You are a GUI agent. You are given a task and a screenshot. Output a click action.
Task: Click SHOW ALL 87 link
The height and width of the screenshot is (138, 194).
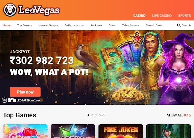point(179,115)
